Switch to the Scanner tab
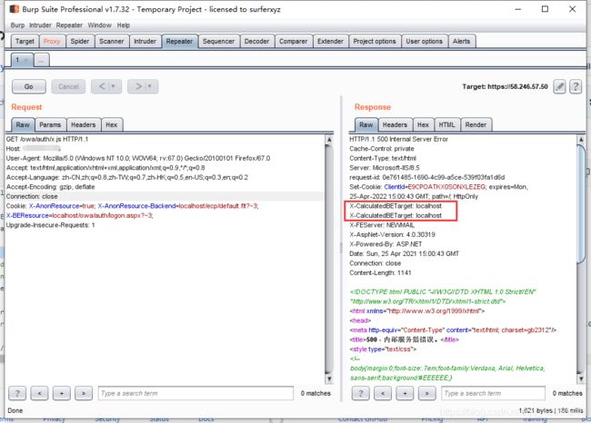The width and height of the screenshot is (591, 423). pyautogui.click(x=112, y=42)
